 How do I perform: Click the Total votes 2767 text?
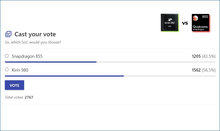19,97
